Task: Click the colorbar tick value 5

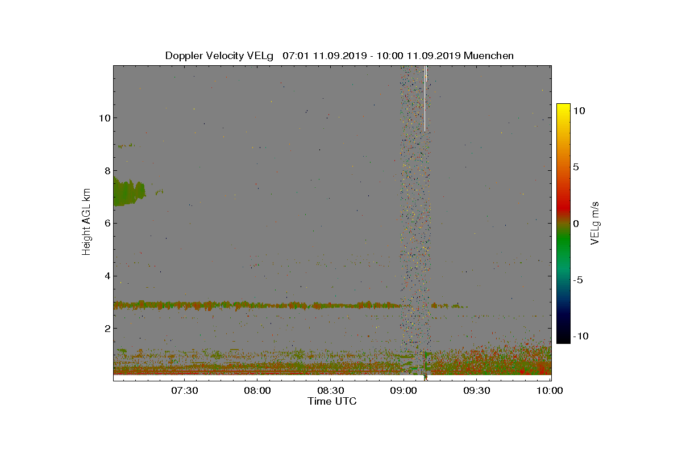Action: point(575,167)
